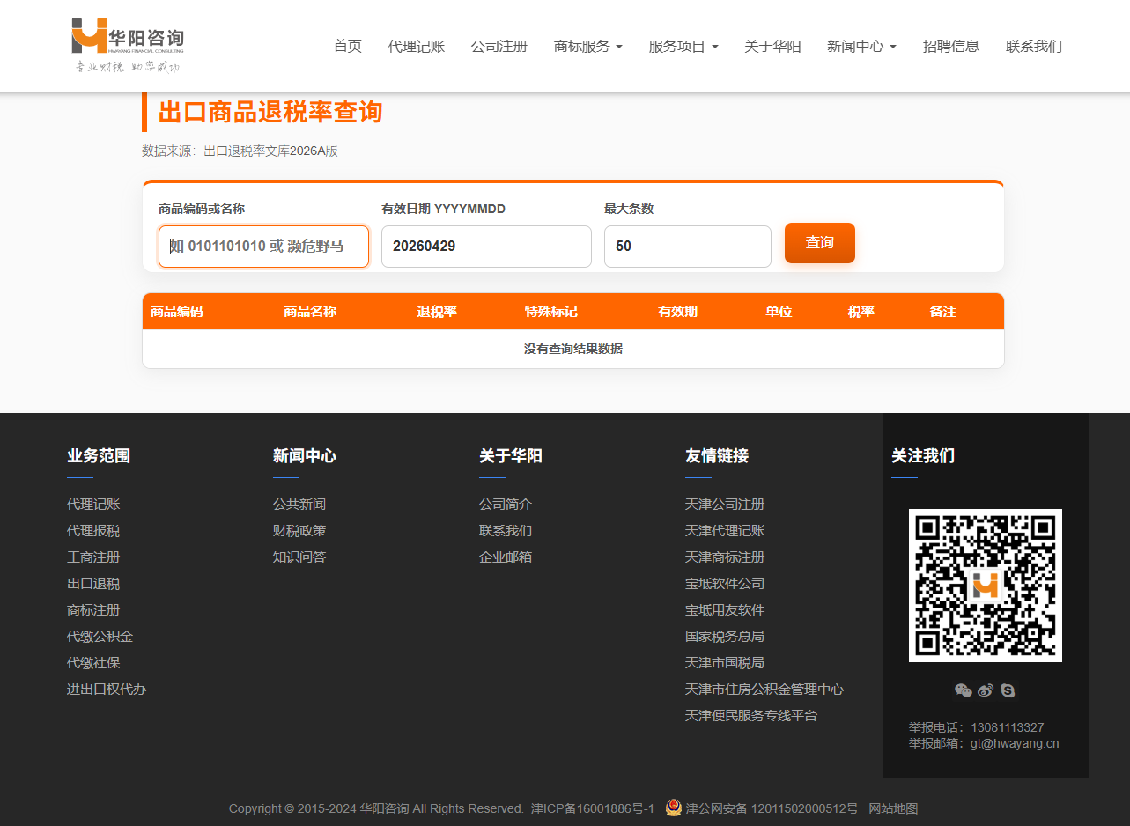Expand the 商标服务 dropdown menu

[x=587, y=46]
